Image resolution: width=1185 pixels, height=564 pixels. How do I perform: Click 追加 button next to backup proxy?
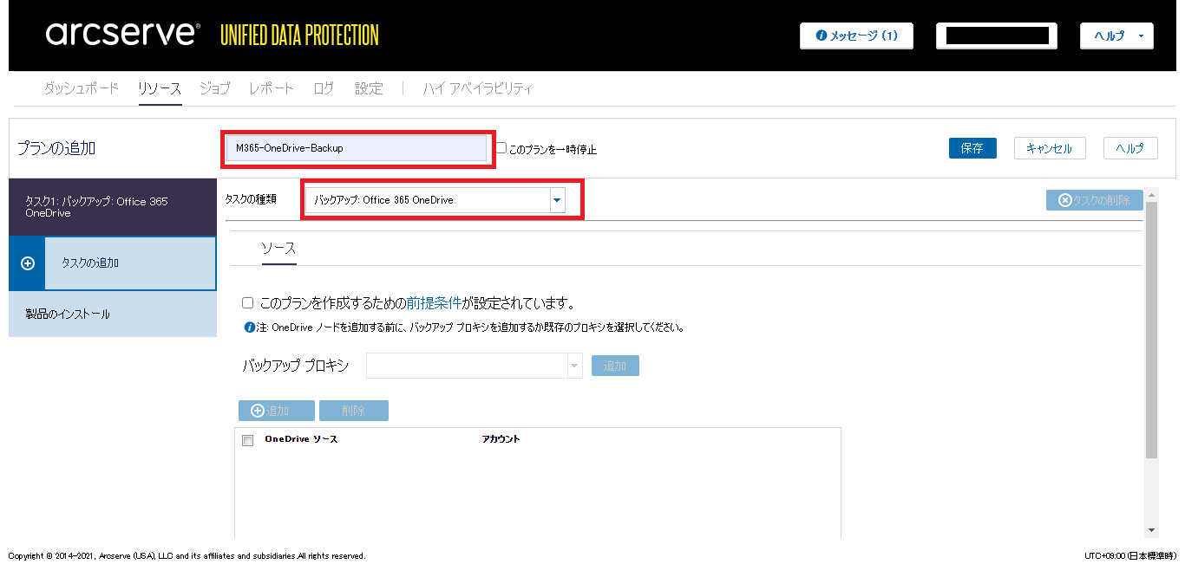point(615,366)
